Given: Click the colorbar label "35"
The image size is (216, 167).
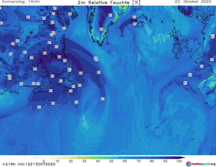Looking at the screenshot, I should 84,161.
